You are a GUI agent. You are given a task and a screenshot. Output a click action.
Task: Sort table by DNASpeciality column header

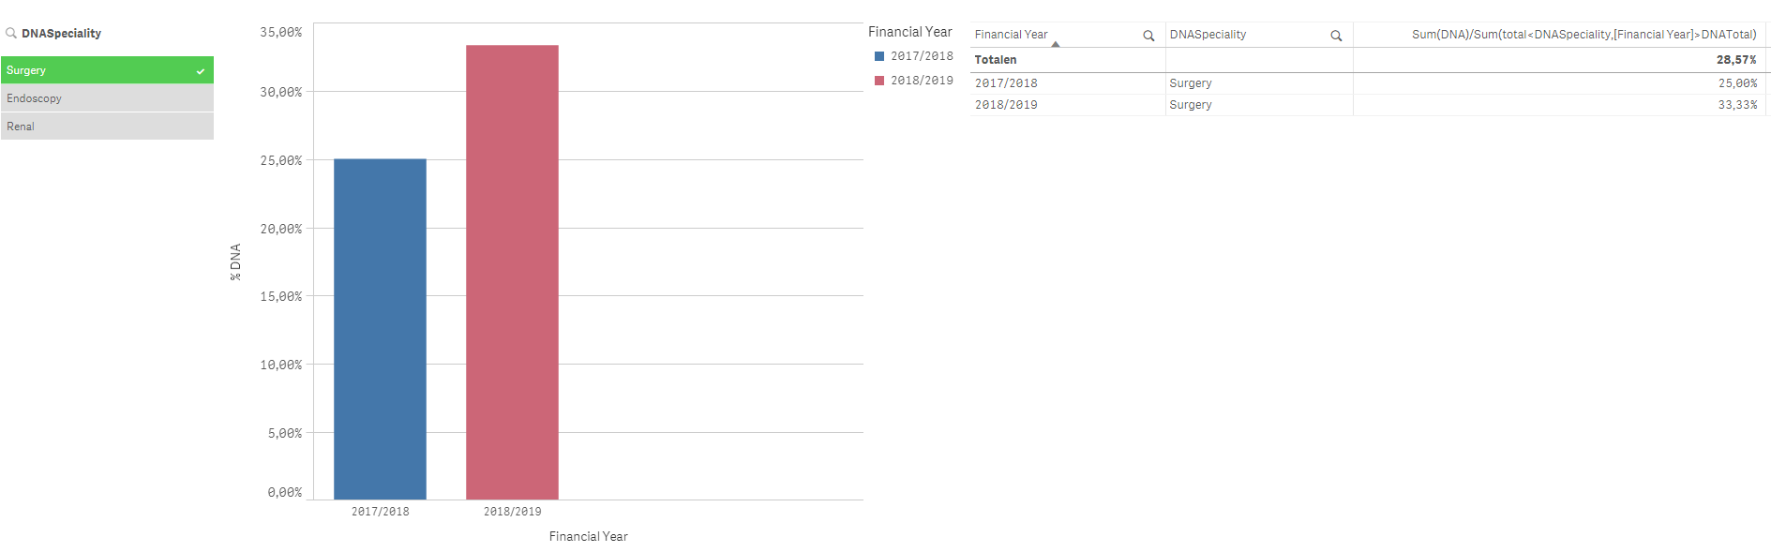(x=1208, y=35)
